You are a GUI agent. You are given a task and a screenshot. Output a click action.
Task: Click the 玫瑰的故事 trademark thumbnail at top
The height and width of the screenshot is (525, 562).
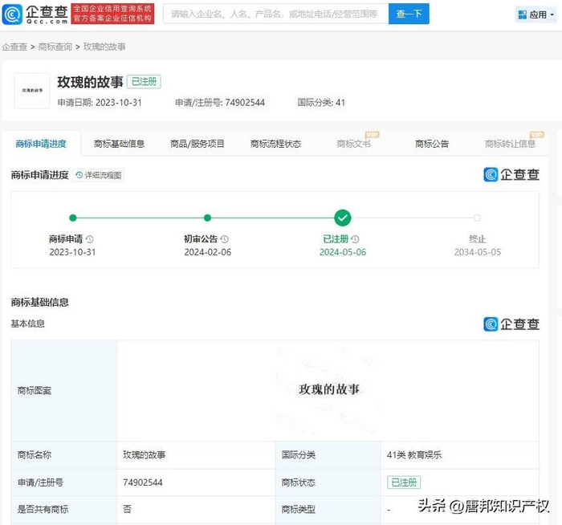[x=33, y=91]
